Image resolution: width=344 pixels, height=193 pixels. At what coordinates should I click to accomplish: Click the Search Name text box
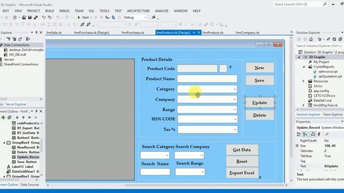click(155, 172)
